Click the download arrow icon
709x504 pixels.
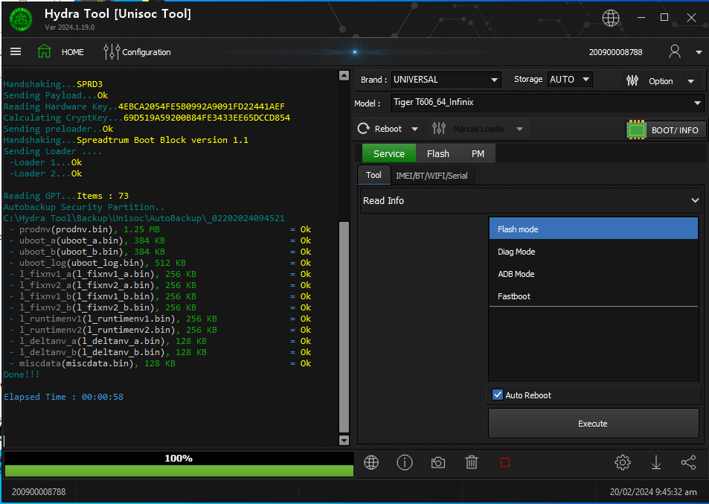tap(655, 462)
